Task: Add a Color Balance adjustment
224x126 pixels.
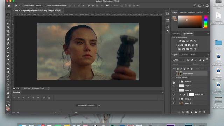Action: click(182, 45)
